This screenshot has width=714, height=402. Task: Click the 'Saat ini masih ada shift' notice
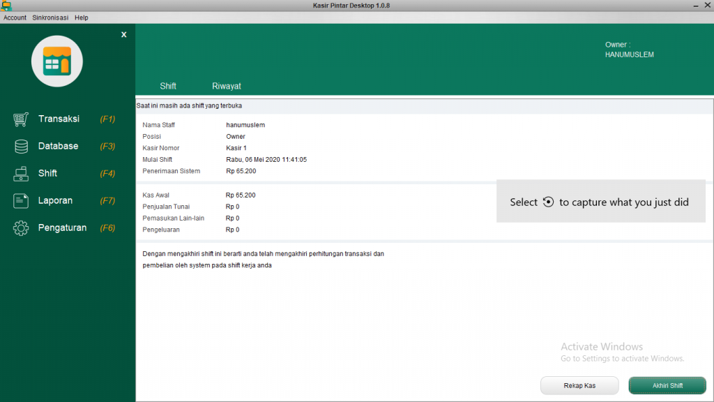click(189, 106)
